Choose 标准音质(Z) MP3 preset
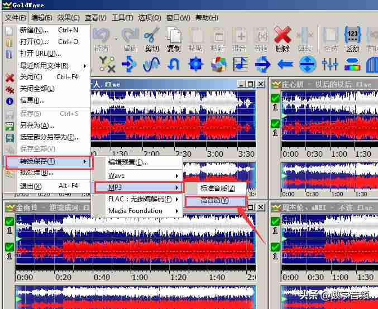 click(x=216, y=189)
